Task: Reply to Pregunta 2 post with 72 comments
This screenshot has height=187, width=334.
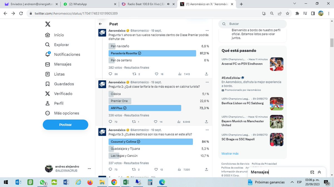Action: point(110,122)
